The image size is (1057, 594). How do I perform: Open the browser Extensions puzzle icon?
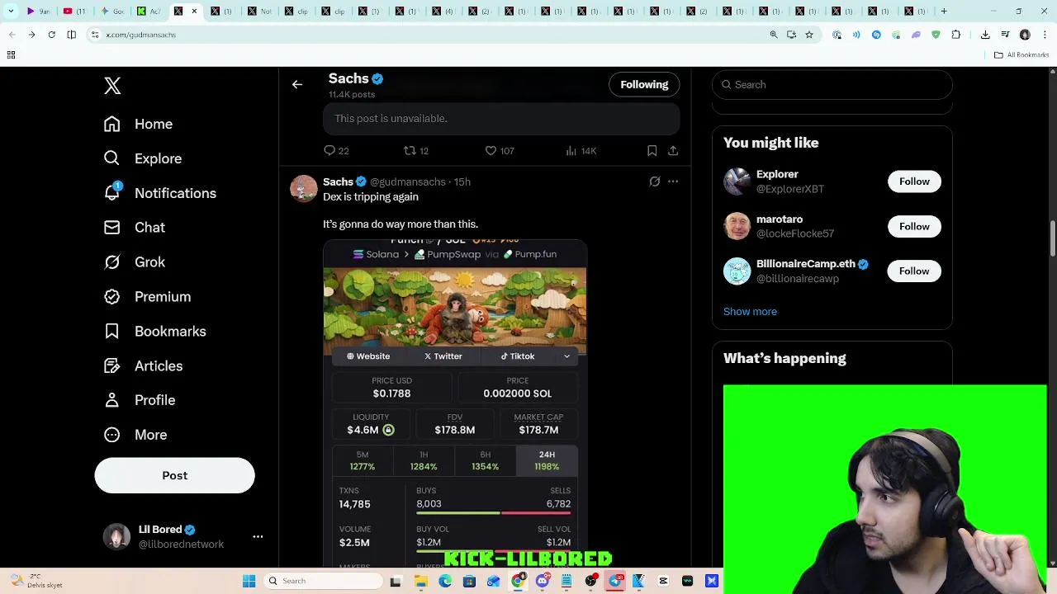pos(956,35)
